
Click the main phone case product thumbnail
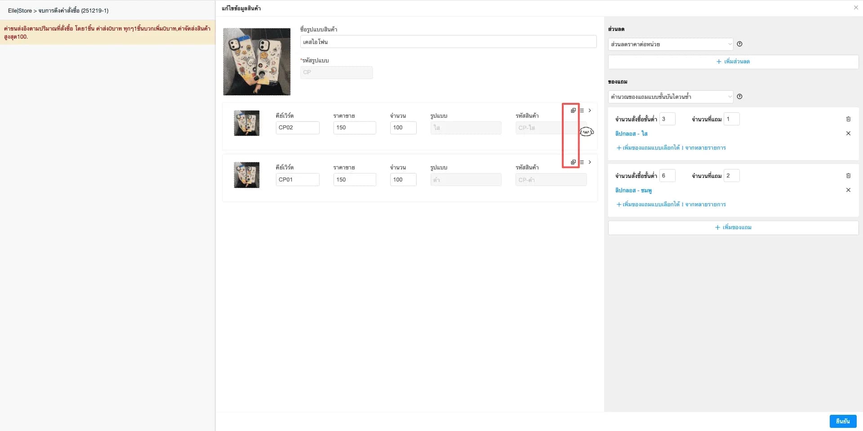click(257, 62)
